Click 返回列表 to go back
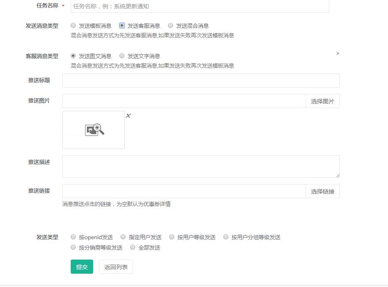 [116, 267]
